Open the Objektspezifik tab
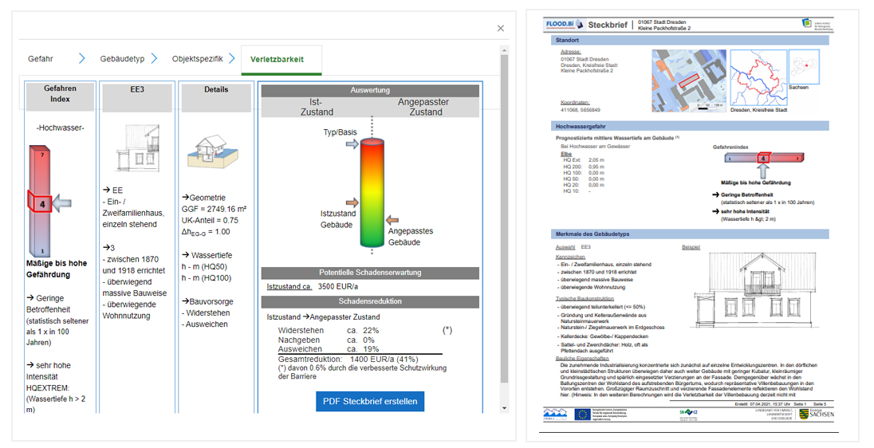The width and height of the screenshot is (874, 448). 197,59
